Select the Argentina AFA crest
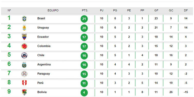The image size is (194, 97). 24,65
